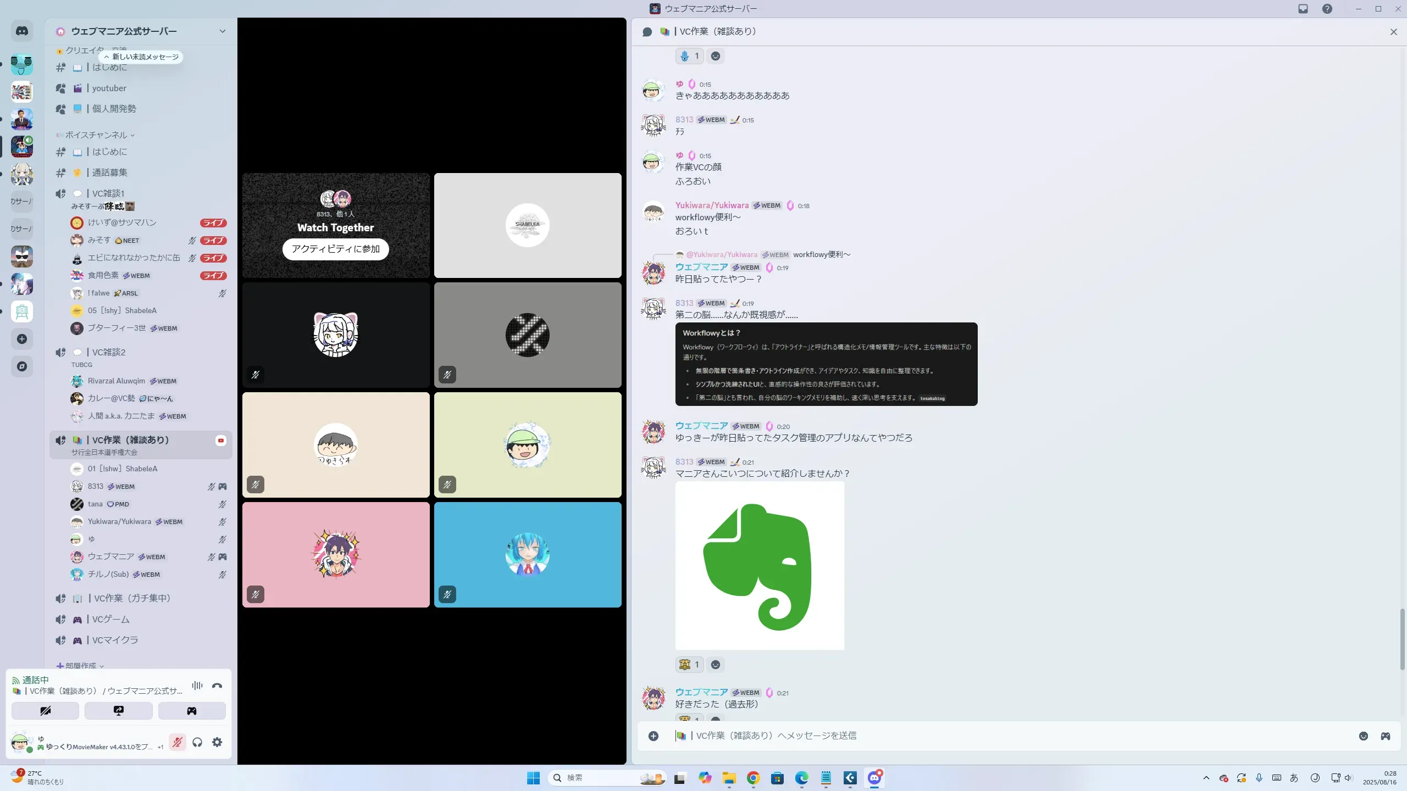Open the Discord inbox icon

click(1303, 9)
